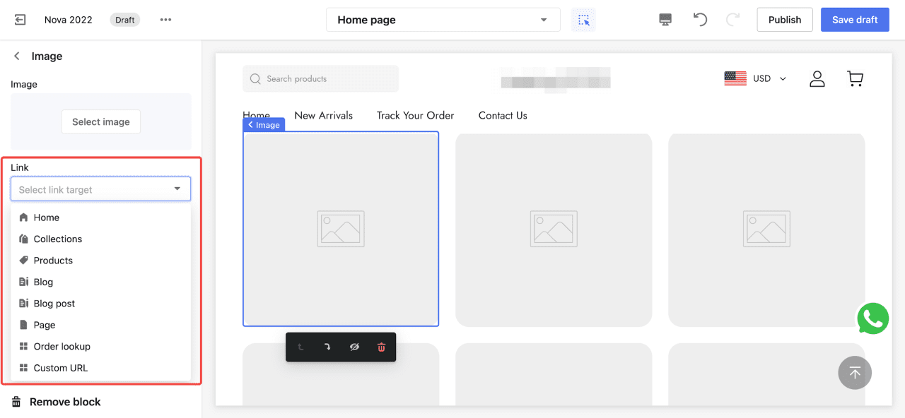The height and width of the screenshot is (418, 905).
Task: Click the blue Image block label tag
Action: [264, 124]
